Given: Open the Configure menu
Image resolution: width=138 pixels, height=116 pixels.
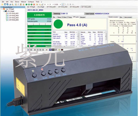Looking at the screenshot, I should [x=31, y=2].
